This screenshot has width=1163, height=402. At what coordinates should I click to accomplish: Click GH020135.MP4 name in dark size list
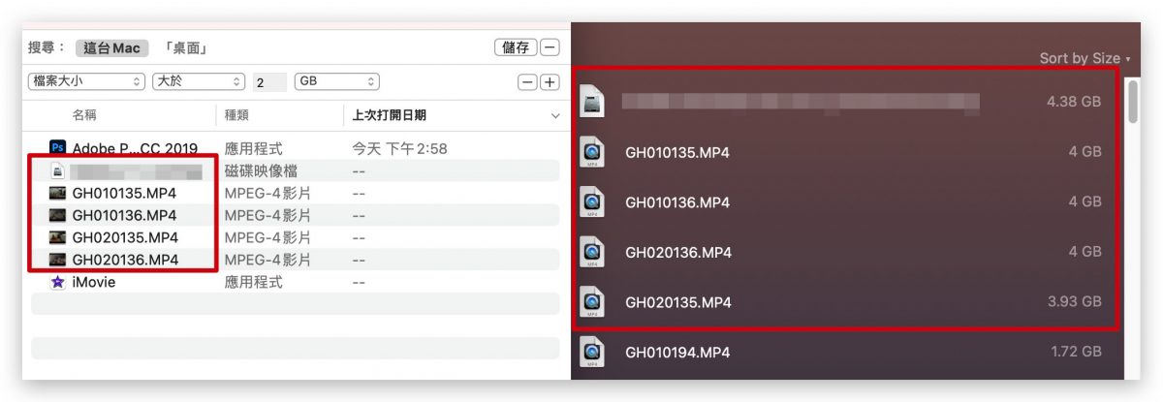click(x=677, y=302)
